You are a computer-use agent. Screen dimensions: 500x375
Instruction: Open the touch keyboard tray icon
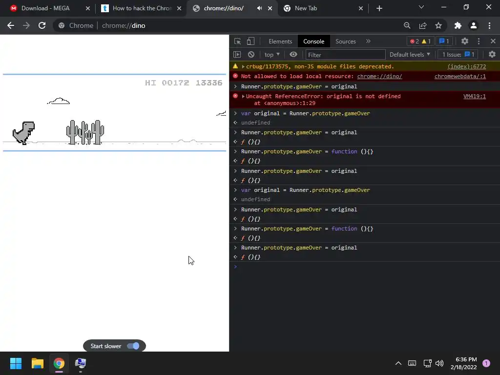pos(412,363)
